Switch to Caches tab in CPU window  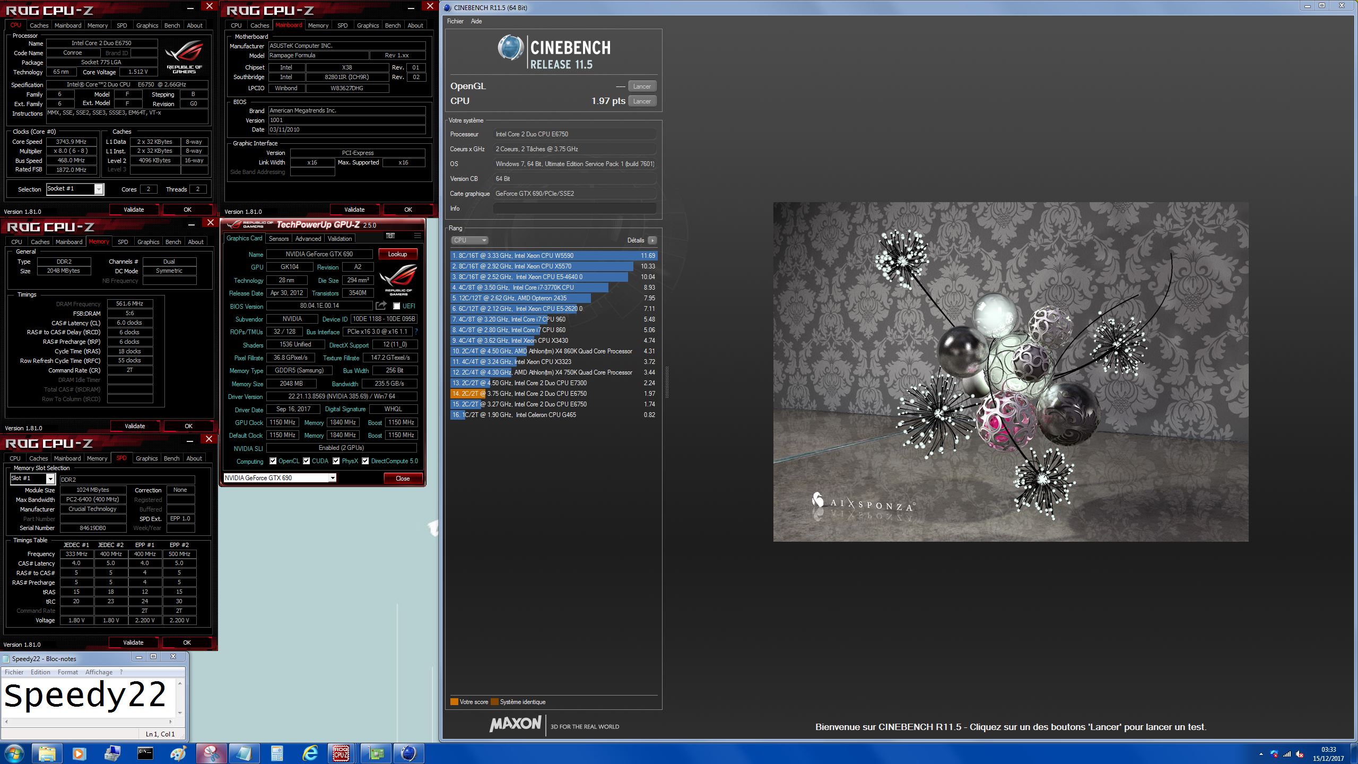coord(39,25)
